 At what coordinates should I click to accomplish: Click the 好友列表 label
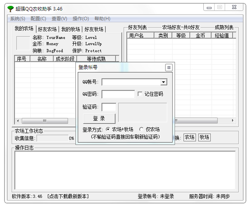[x=137, y=28]
